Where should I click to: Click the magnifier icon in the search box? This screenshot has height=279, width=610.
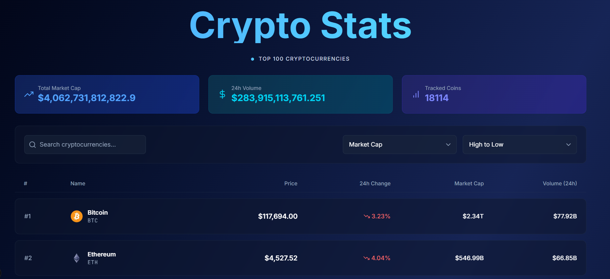[32, 145]
